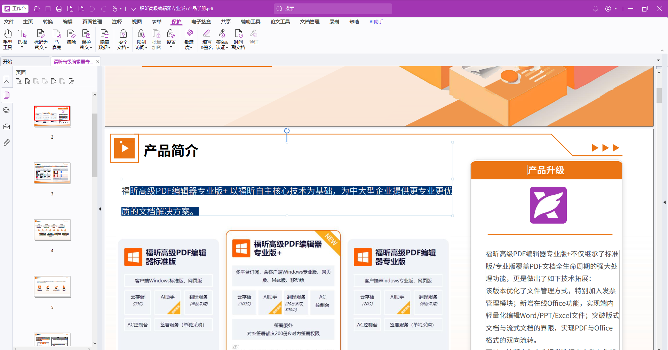Open the Pages panel in the sidebar
The width and height of the screenshot is (668, 350).
7,95
